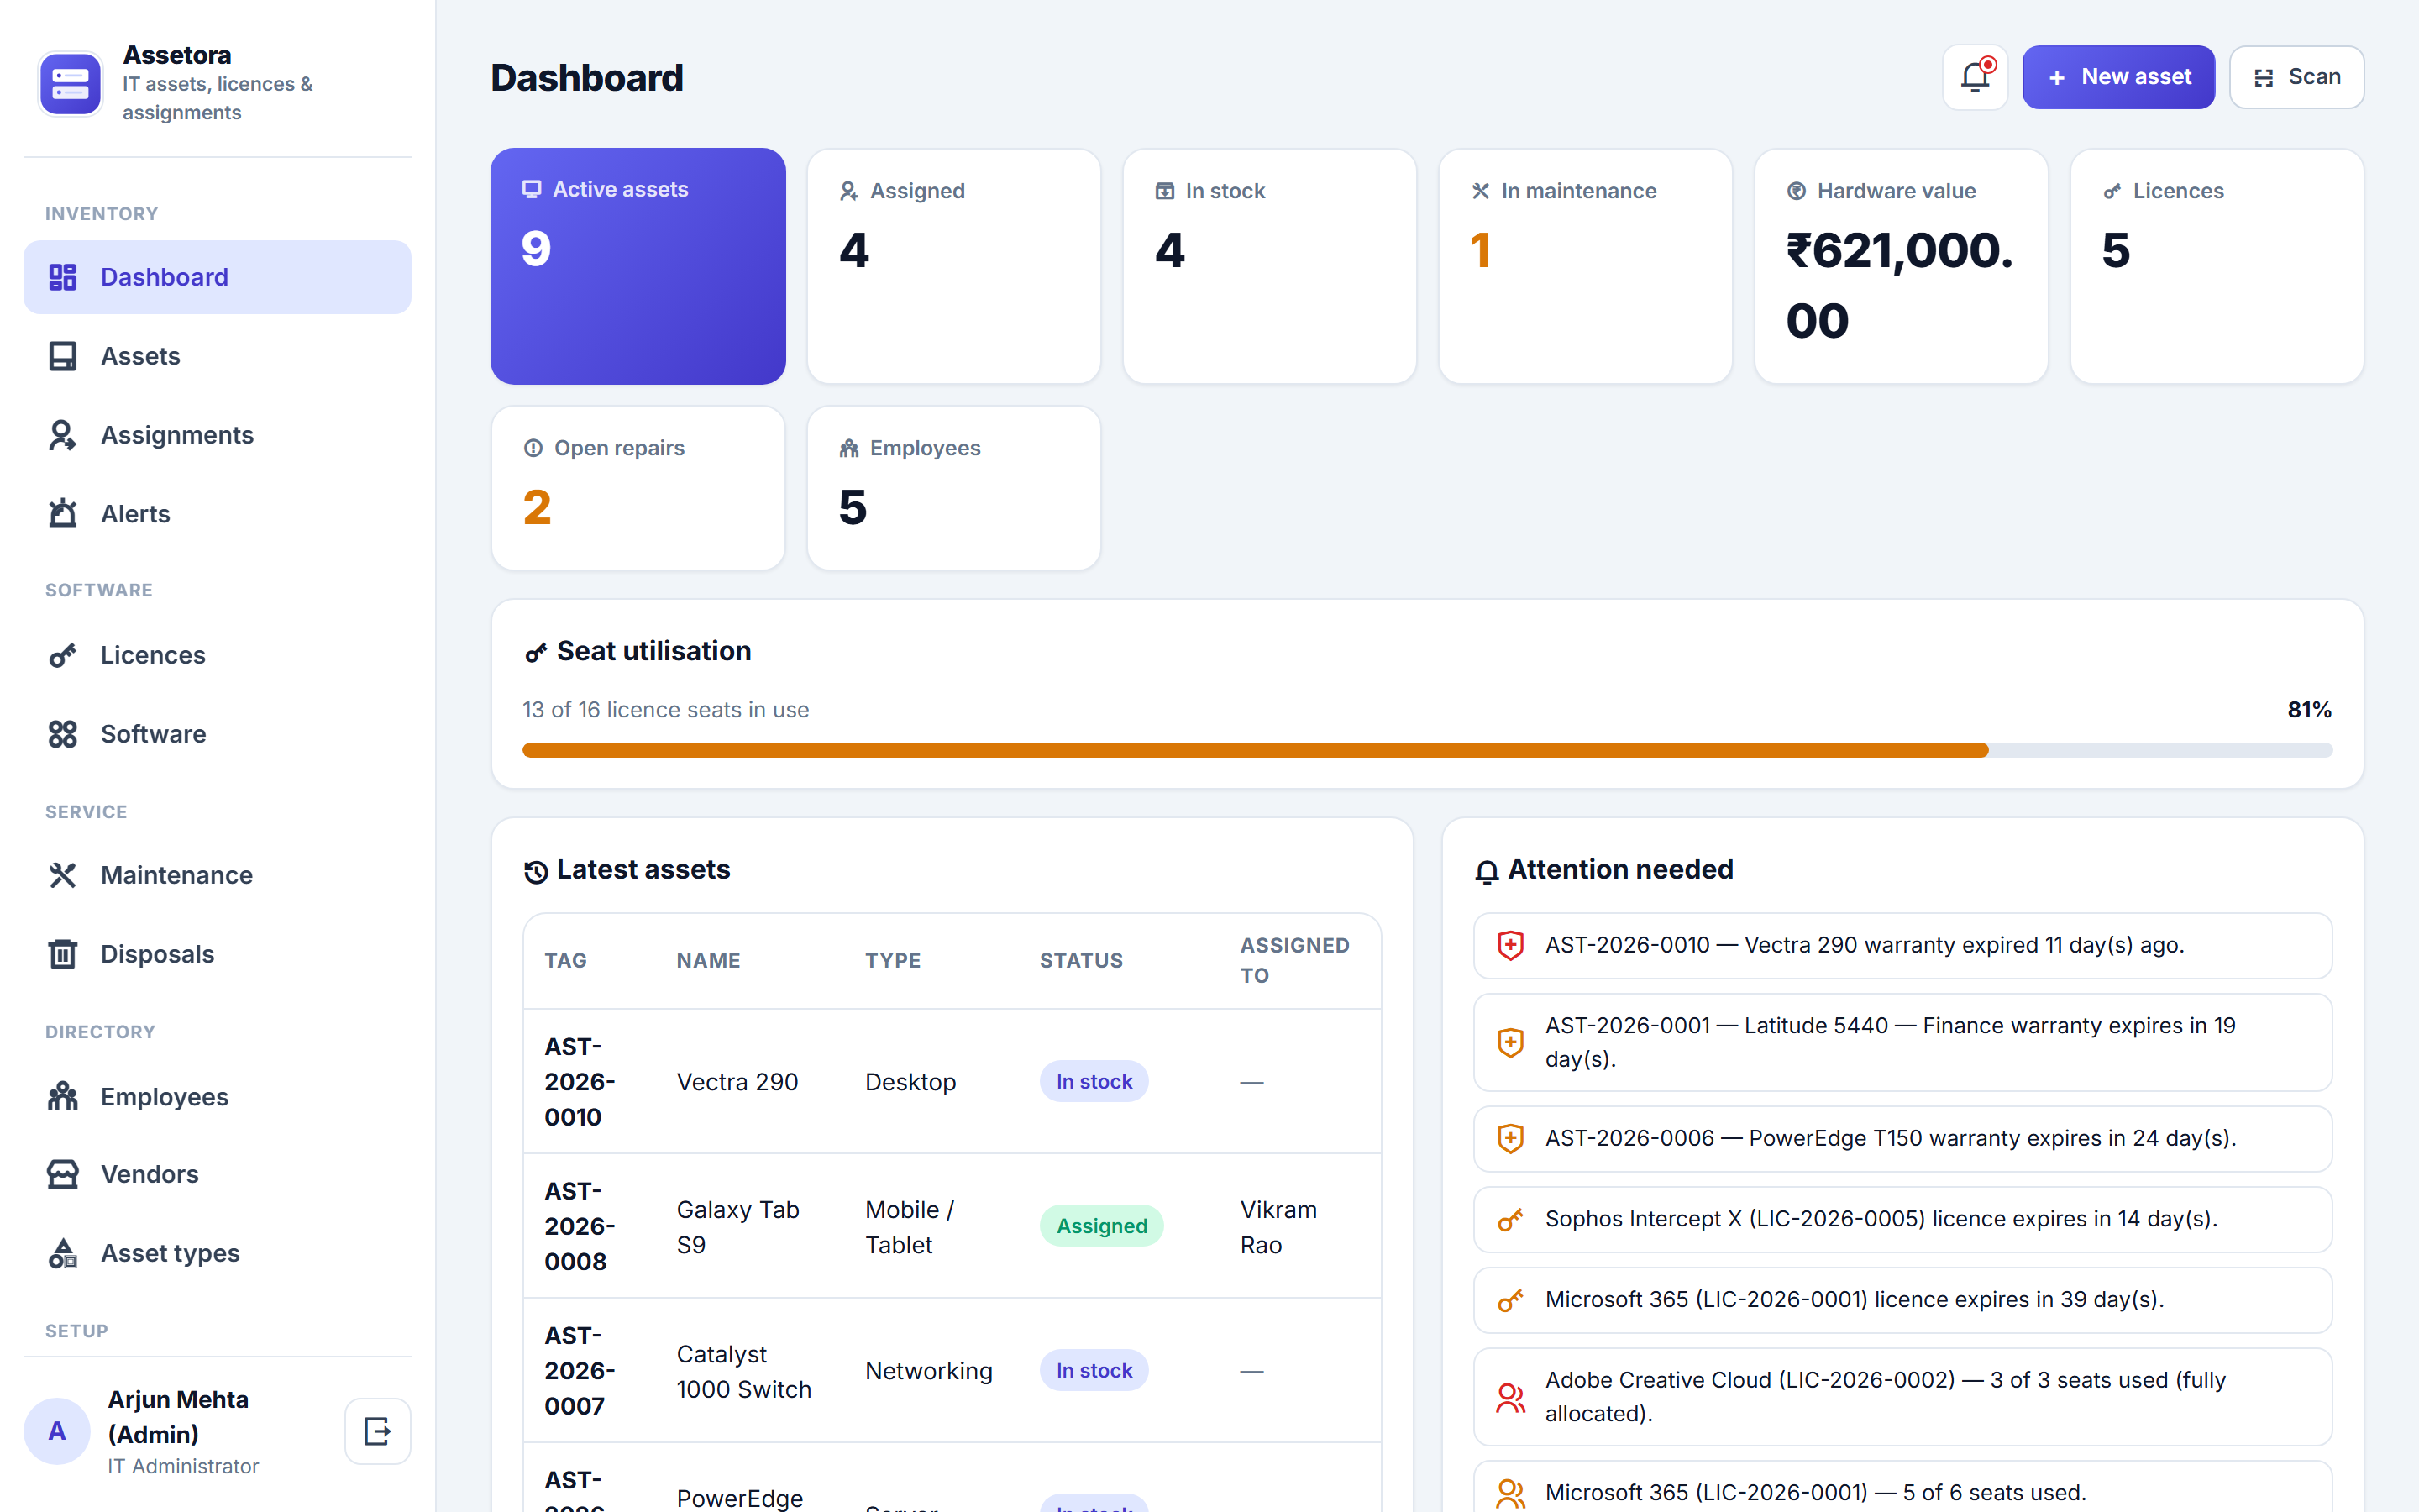Click the Assets laptop icon in sidebar
Image resolution: width=2419 pixels, height=1512 pixels.
pos(63,356)
